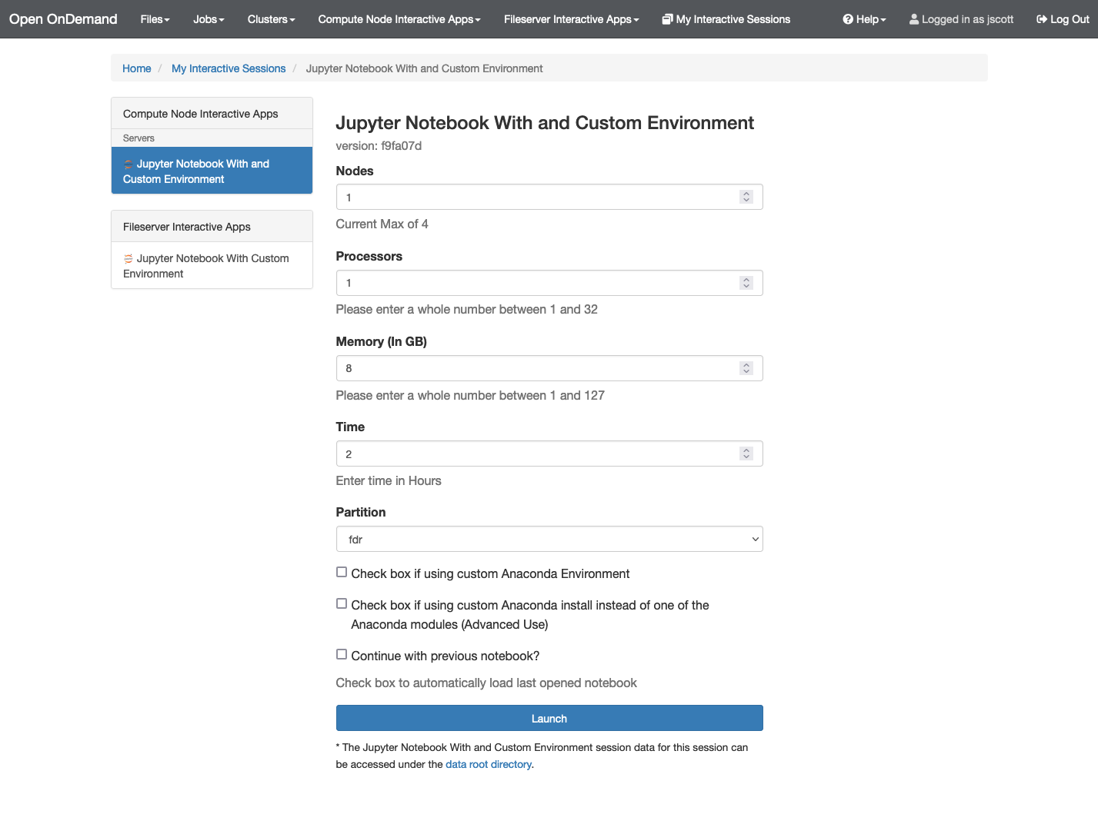Click the user icon beside Logged in as jscott
1098x814 pixels.
pyautogui.click(x=914, y=19)
